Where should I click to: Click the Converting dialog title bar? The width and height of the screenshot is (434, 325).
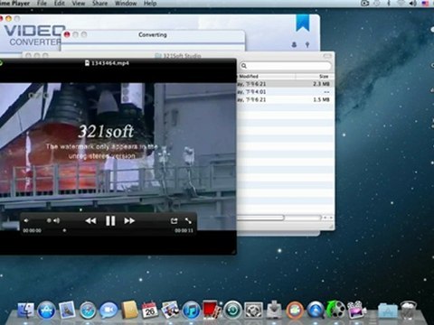pyautogui.click(x=153, y=34)
